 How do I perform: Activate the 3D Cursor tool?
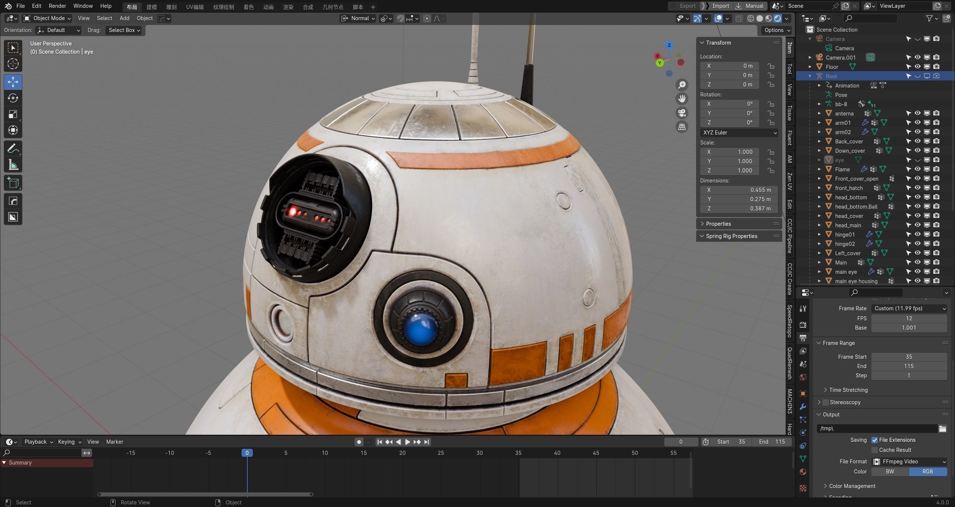13,64
